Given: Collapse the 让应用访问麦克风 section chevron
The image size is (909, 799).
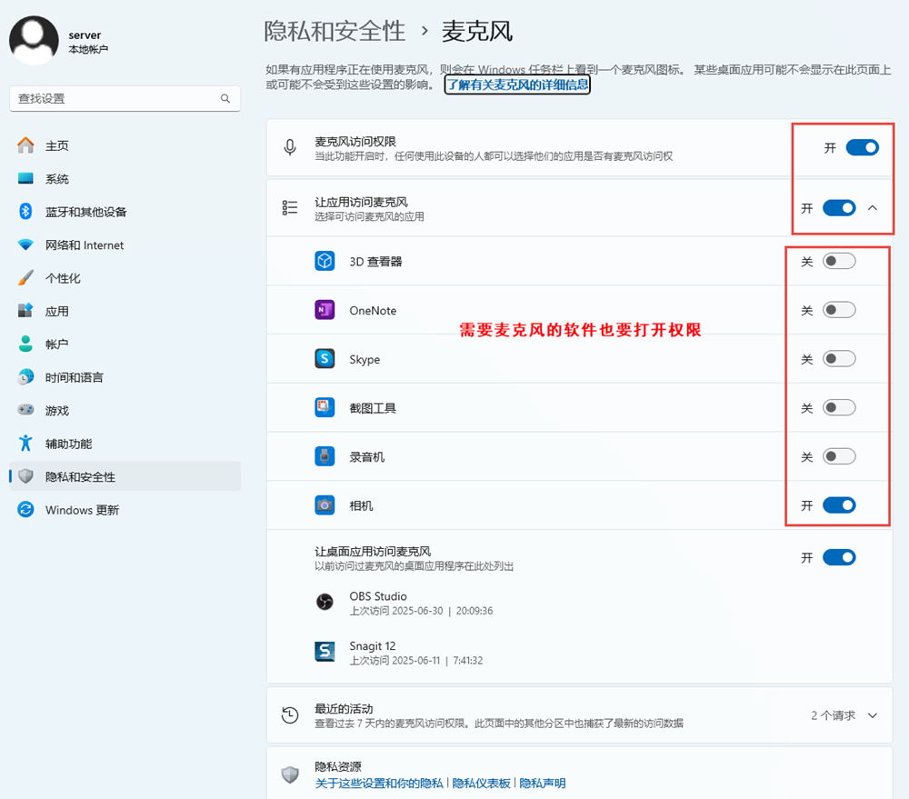Looking at the screenshot, I should [873, 207].
